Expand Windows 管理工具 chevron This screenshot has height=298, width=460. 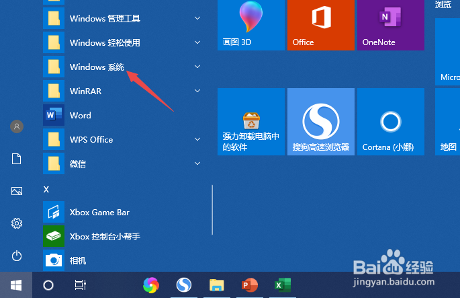[x=197, y=18]
